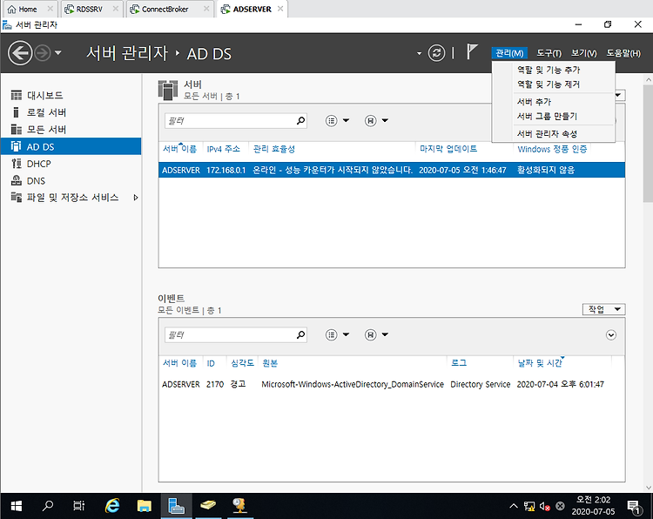This screenshot has height=519, width=653.
Task: Open dropdown arrow left of refresh icon
Action: 419,53
